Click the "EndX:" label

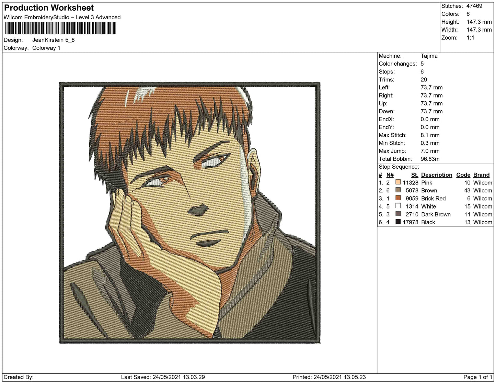pos(387,119)
